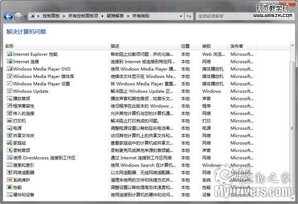Click the 程序兼容性 icon
Screen dimensions: 298x204
pos(10,106)
